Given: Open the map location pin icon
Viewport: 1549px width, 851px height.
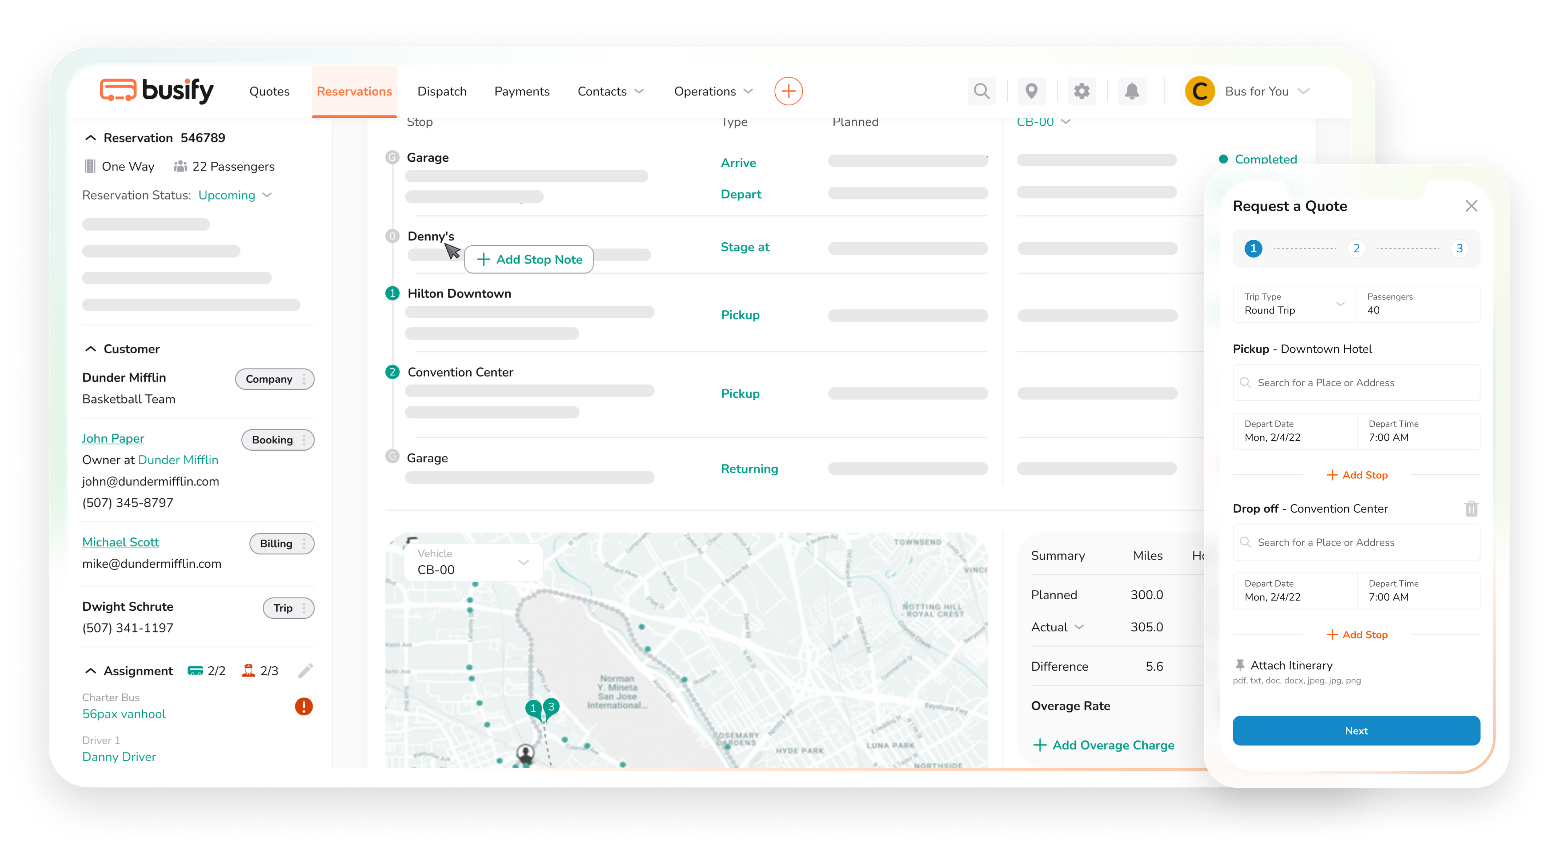Looking at the screenshot, I should point(1031,91).
